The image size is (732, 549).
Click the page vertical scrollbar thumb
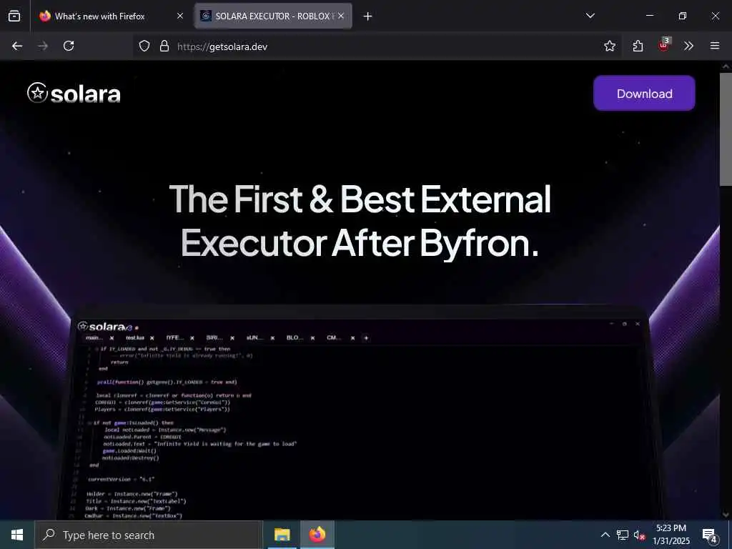[x=726, y=129]
